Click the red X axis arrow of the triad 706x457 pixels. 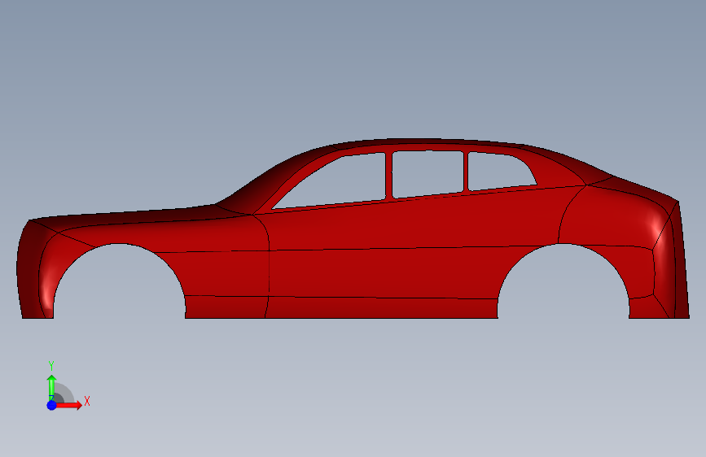pos(69,405)
